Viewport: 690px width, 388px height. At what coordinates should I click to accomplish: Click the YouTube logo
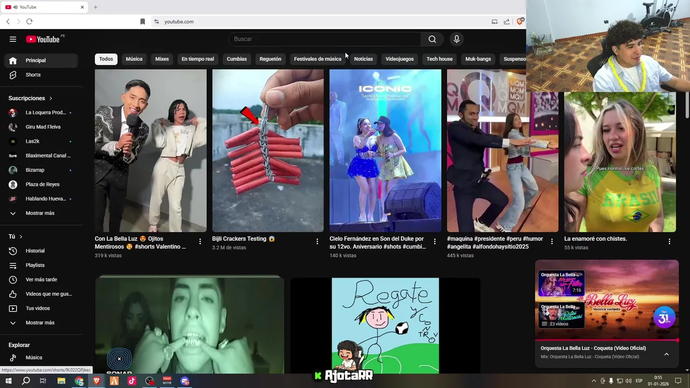pyautogui.click(x=43, y=39)
